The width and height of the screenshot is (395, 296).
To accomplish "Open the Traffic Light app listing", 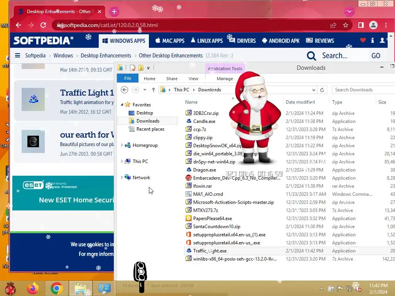I will click(x=87, y=92).
